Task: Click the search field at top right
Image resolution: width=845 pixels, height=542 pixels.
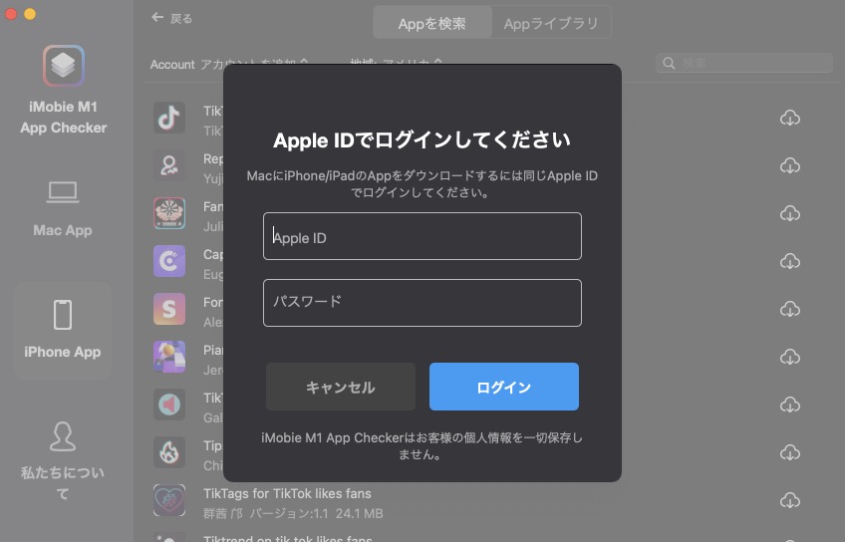Action: (744, 63)
